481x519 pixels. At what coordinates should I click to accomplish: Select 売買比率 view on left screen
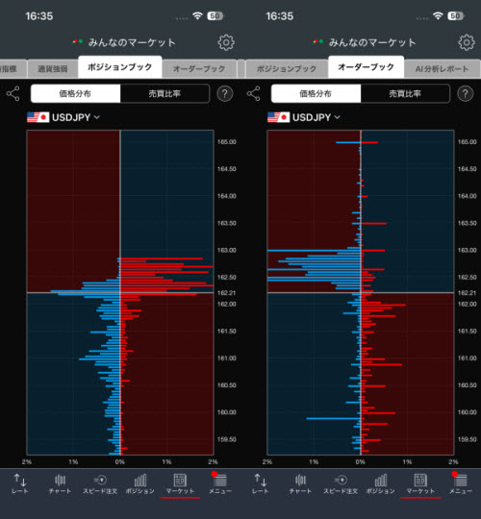(165, 93)
